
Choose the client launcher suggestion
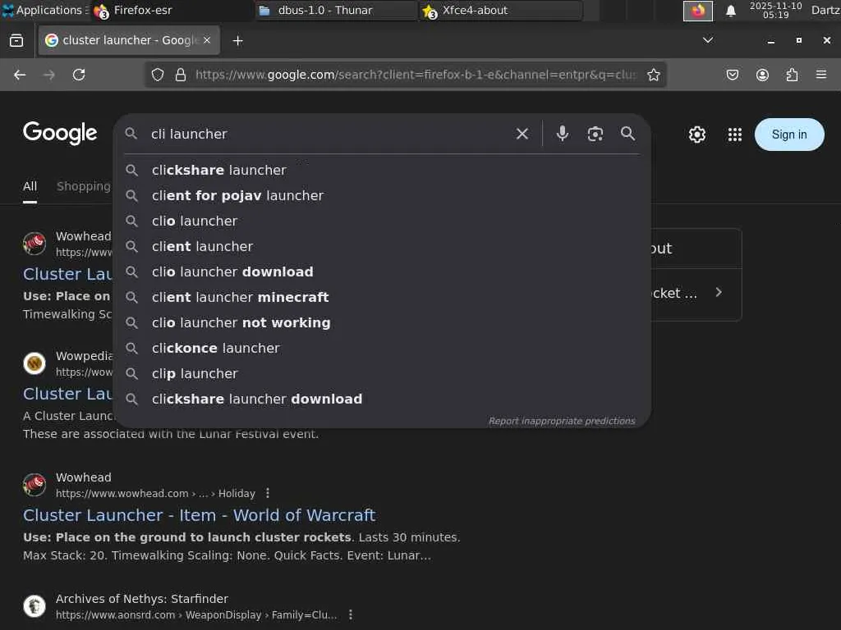point(382,246)
